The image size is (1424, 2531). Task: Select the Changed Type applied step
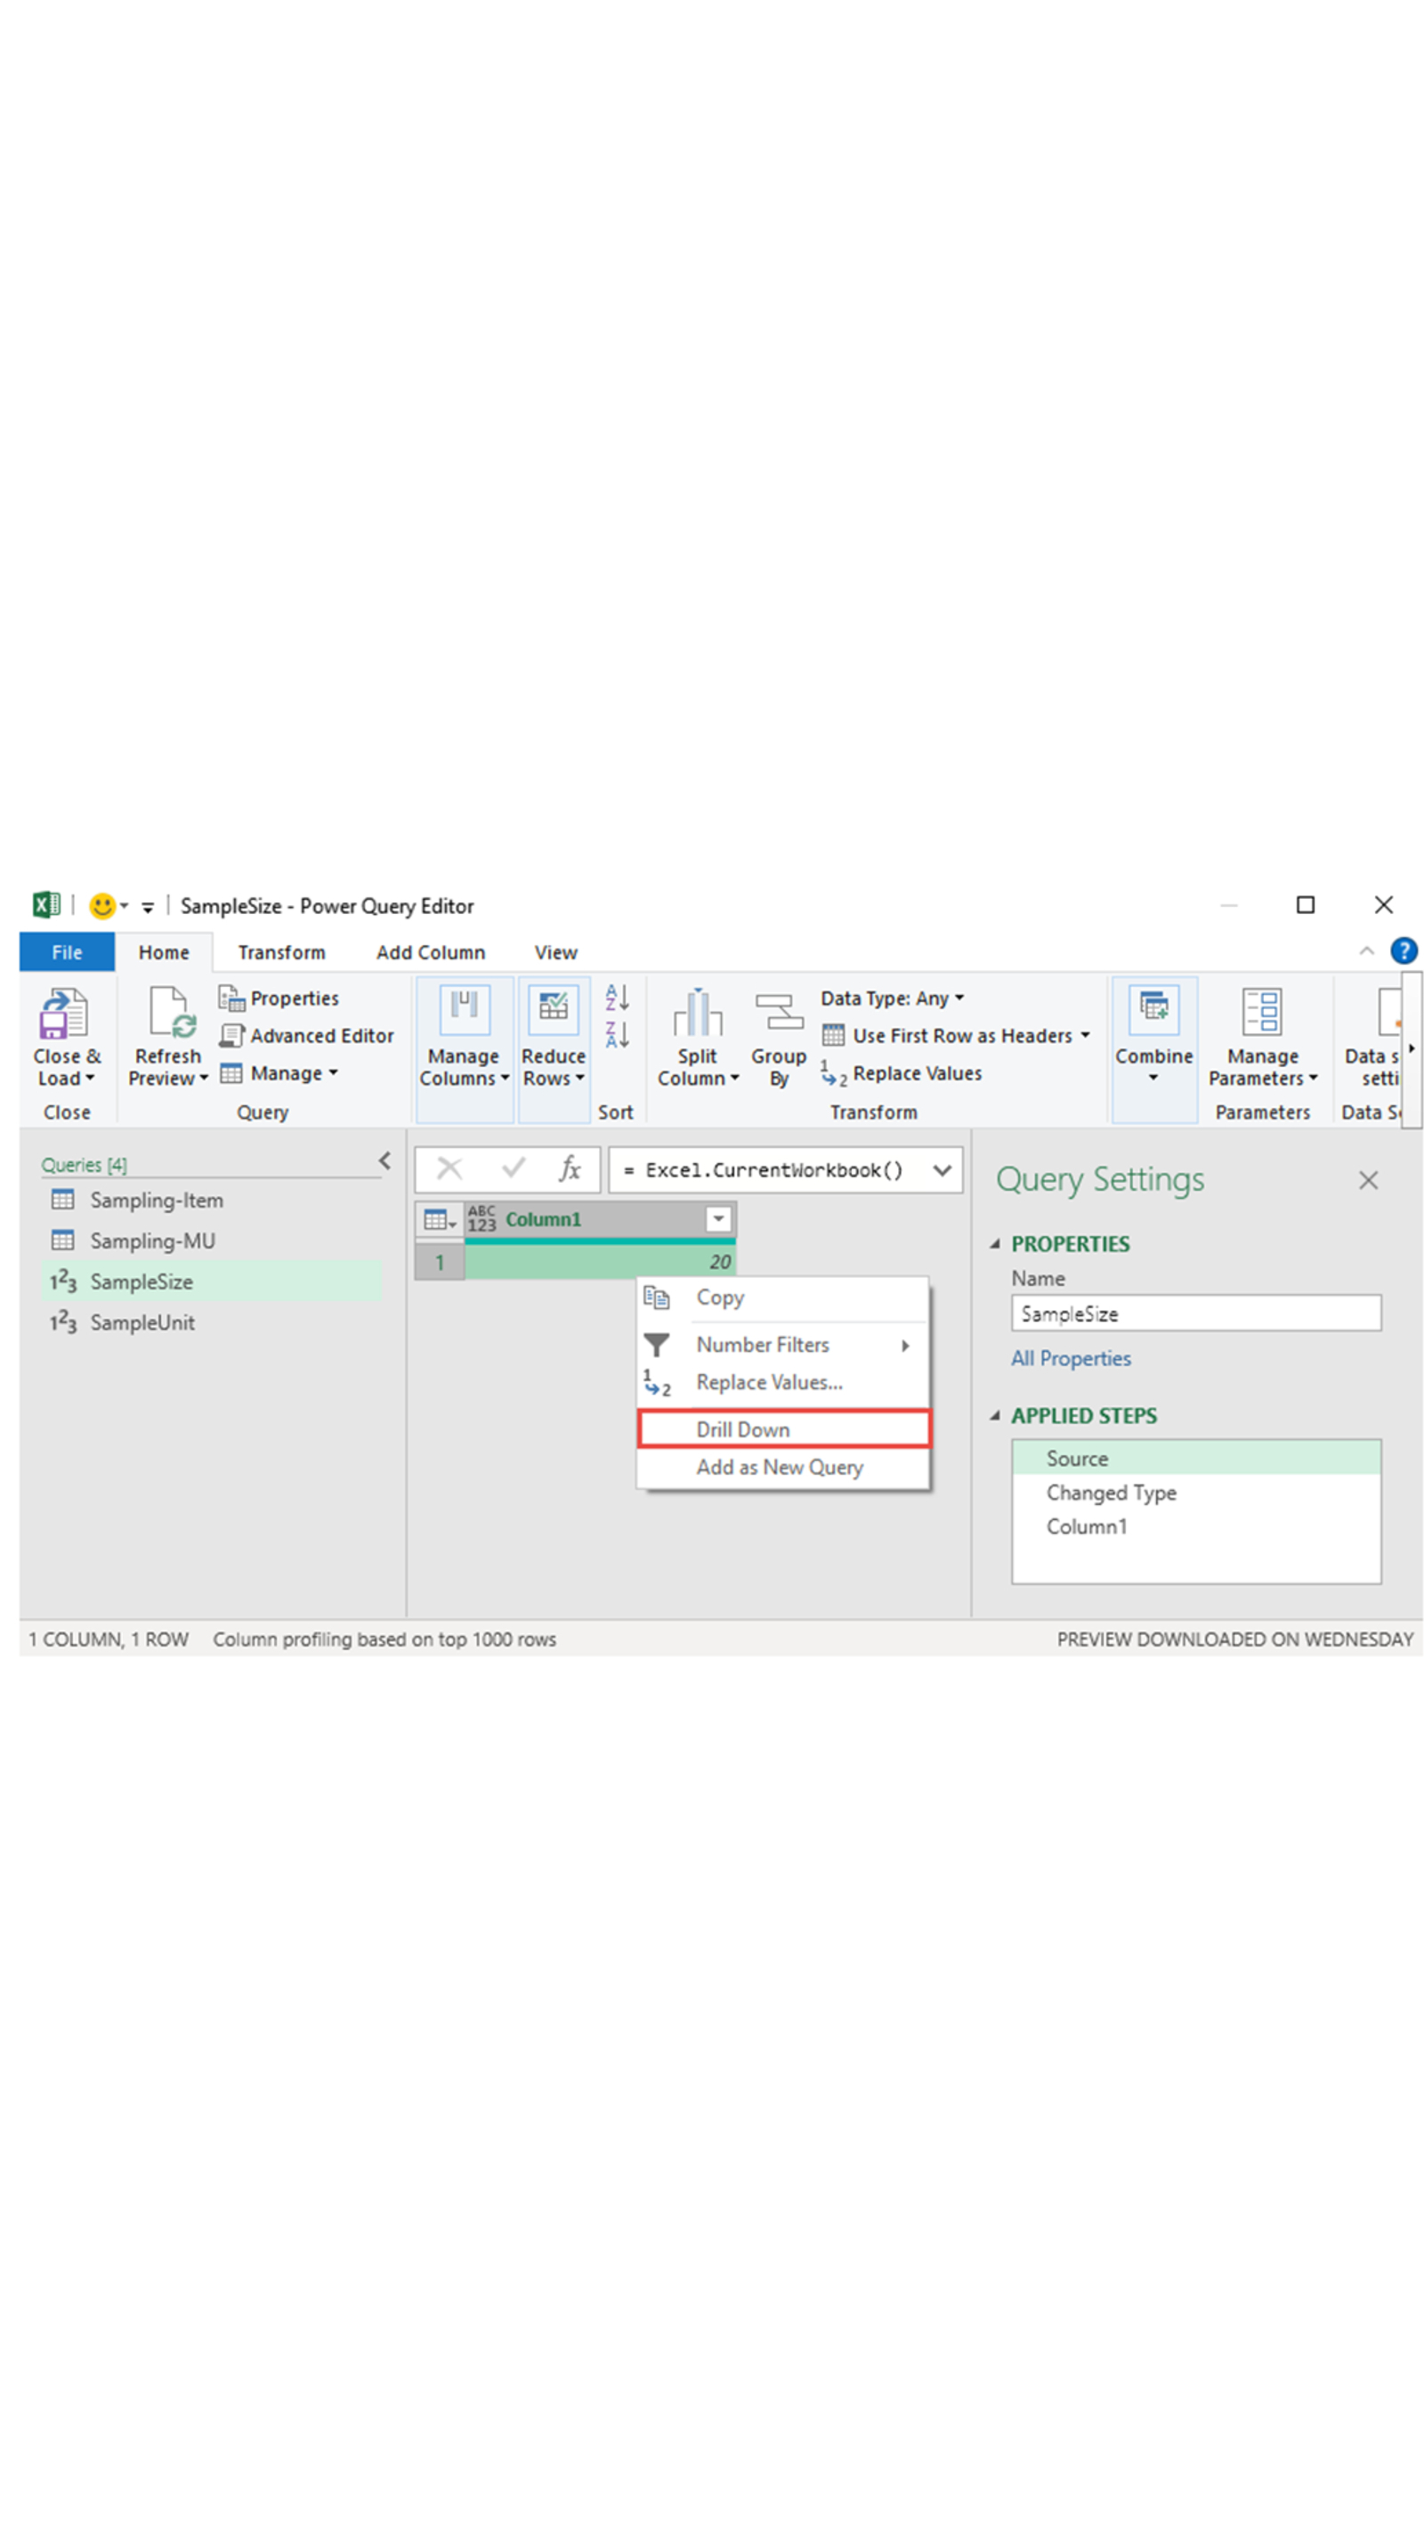(1111, 1492)
